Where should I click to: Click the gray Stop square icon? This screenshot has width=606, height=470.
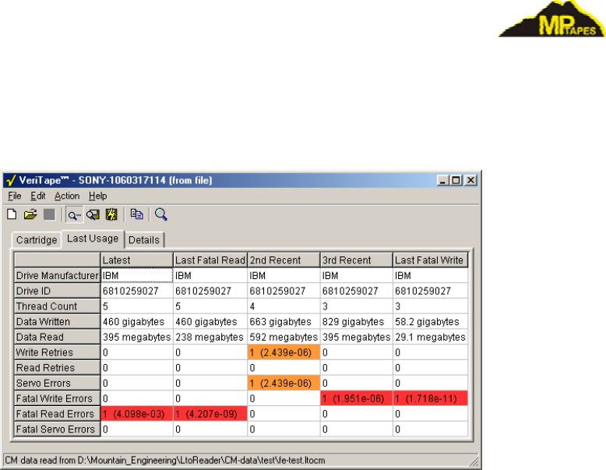(49, 214)
